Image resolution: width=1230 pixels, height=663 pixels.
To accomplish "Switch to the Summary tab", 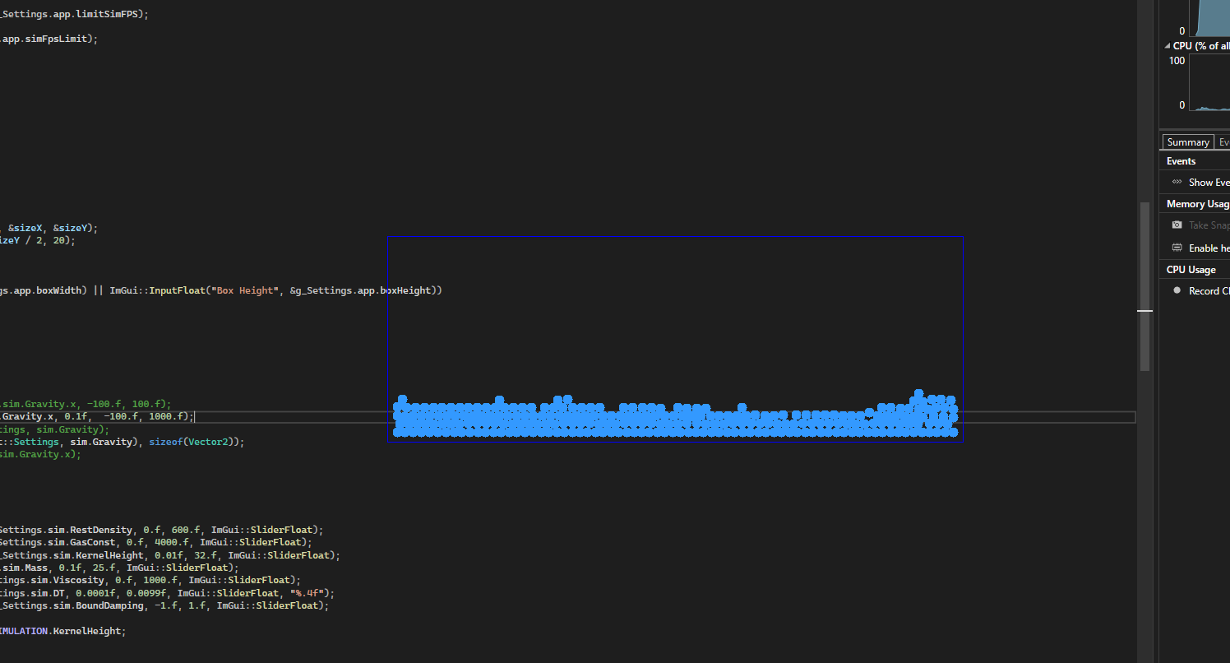I will [1187, 142].
